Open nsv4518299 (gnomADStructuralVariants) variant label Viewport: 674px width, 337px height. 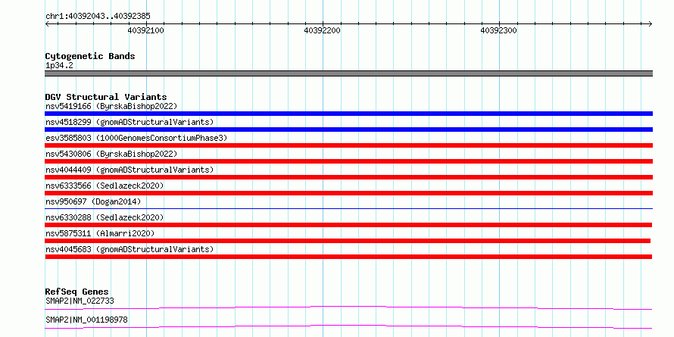[x=129, y=122]
